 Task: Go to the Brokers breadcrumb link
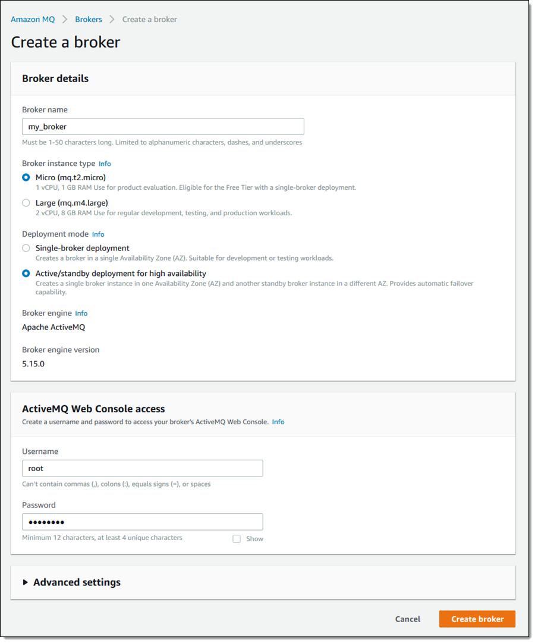[x=89, y=20]
